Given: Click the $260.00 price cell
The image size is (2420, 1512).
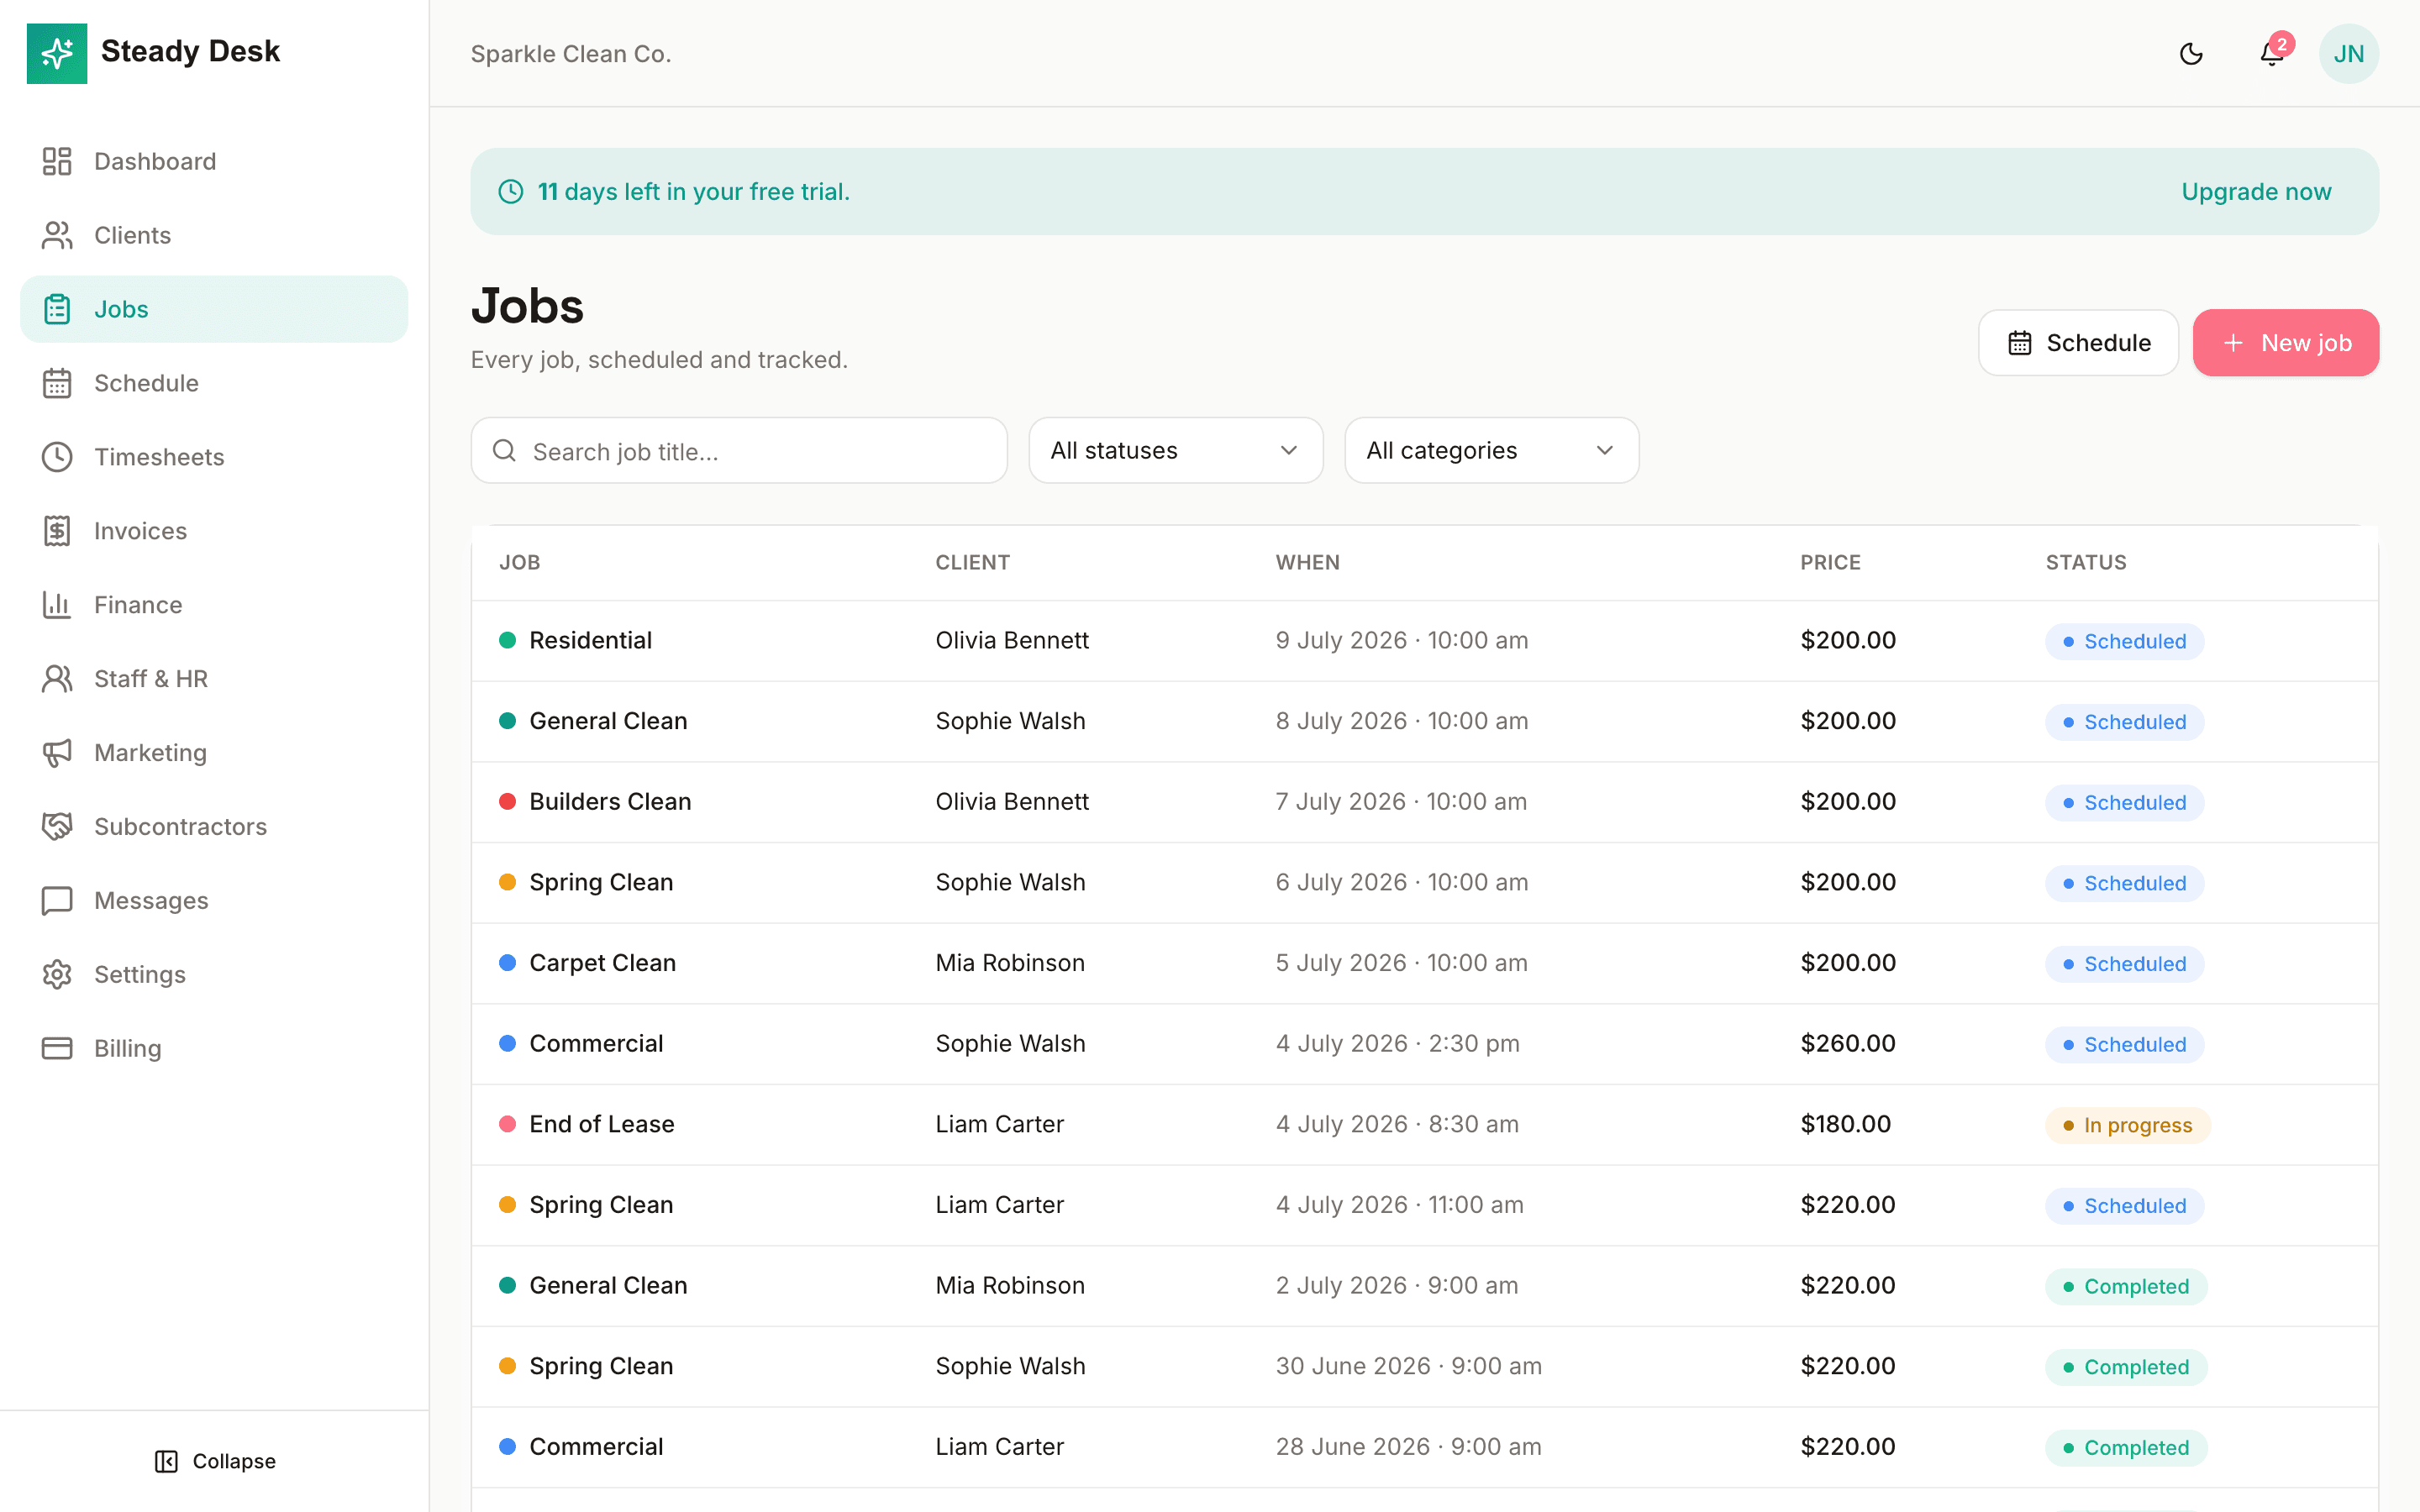Looking at the screenshot, I should [x=1847, y=1043].
